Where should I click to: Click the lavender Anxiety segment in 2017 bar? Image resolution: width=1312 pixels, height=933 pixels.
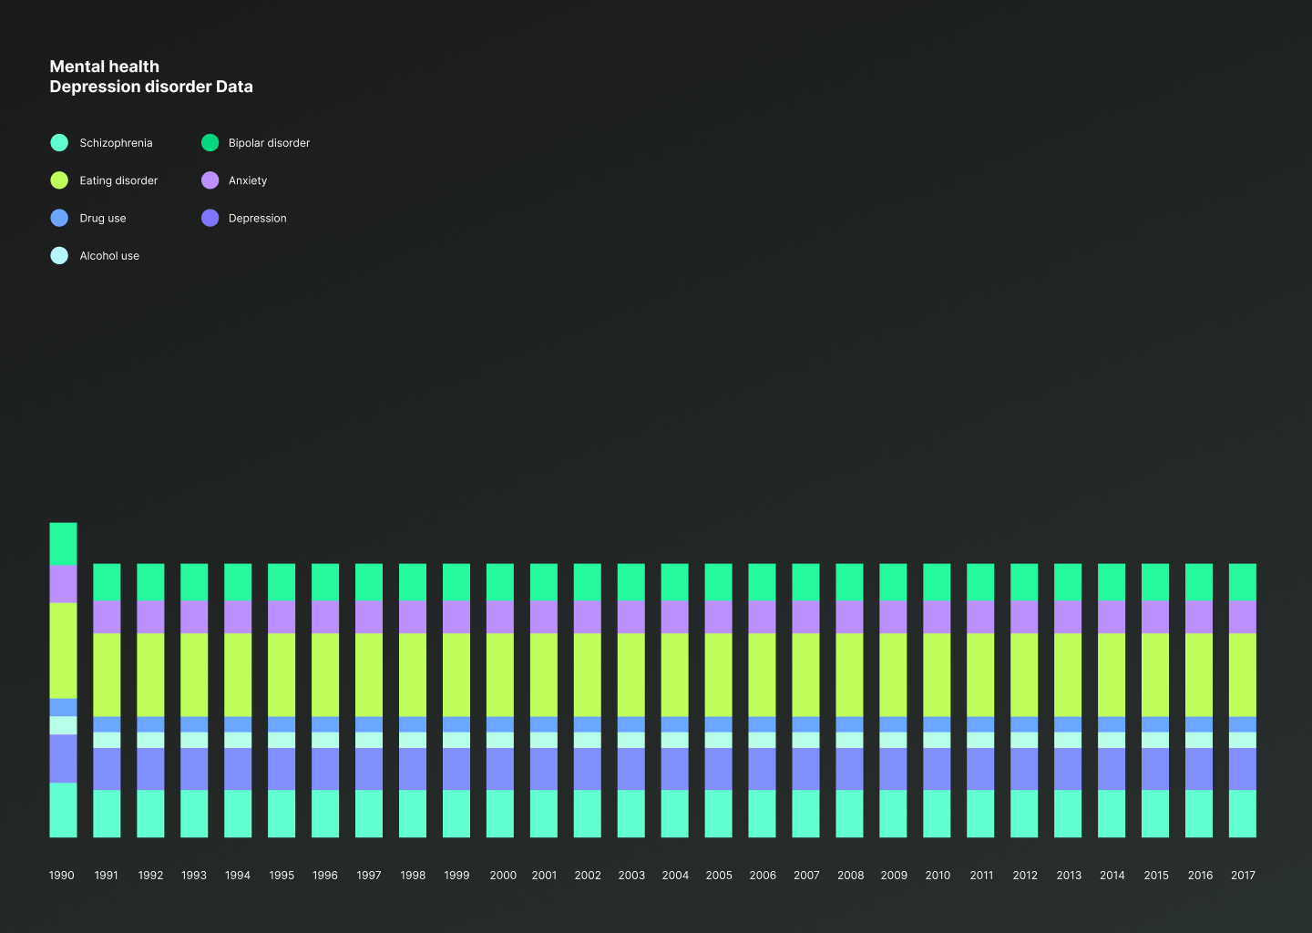coord(1243,617)
